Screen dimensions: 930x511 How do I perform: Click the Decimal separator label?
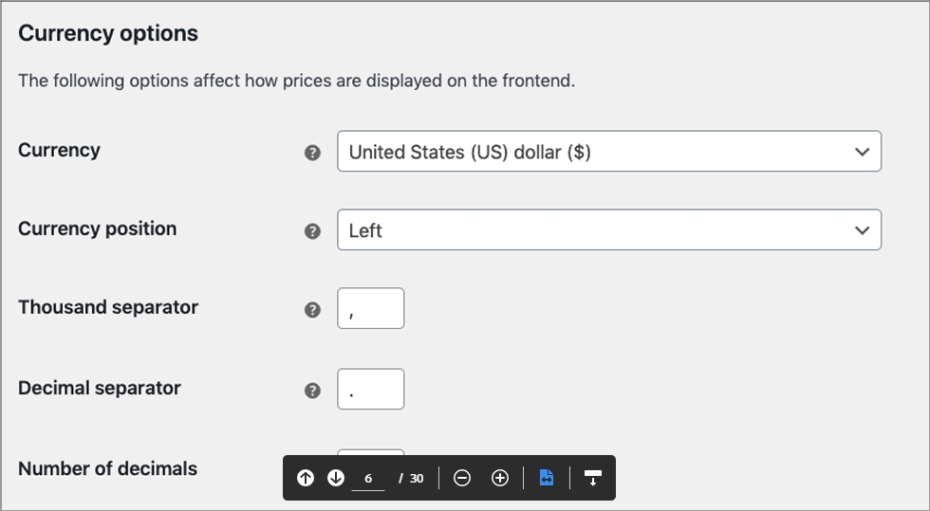pos(100,389)
